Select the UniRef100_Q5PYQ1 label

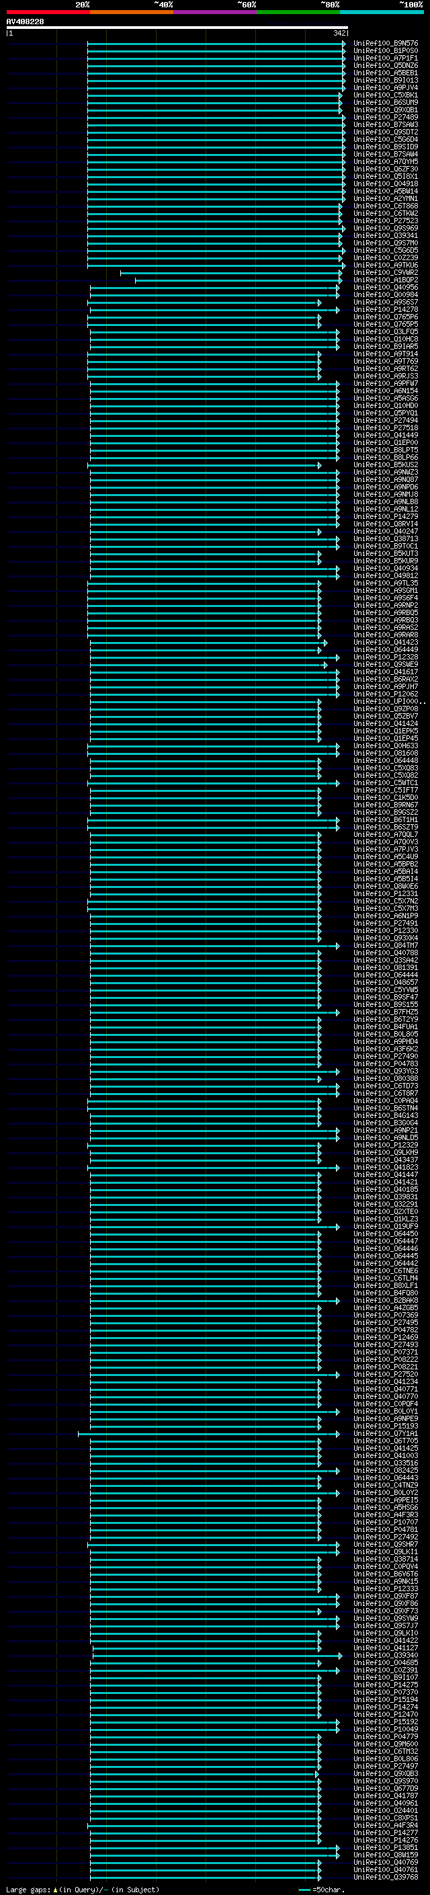click(386, 413)
